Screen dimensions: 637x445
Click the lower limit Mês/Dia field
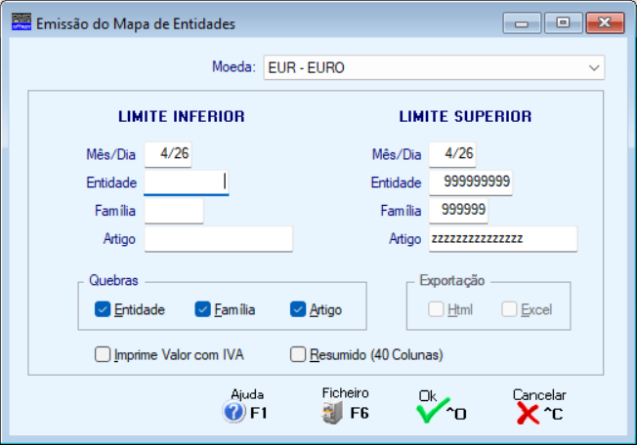pos(169,154)
